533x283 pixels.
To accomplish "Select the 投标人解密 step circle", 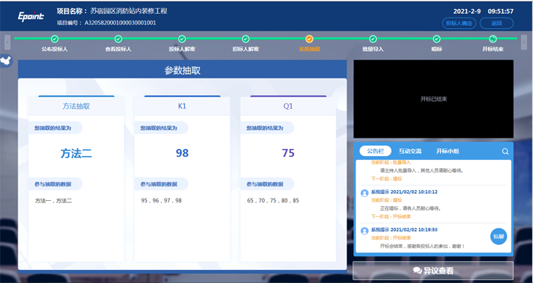I will pyautogui.click(x=182, y=39).
